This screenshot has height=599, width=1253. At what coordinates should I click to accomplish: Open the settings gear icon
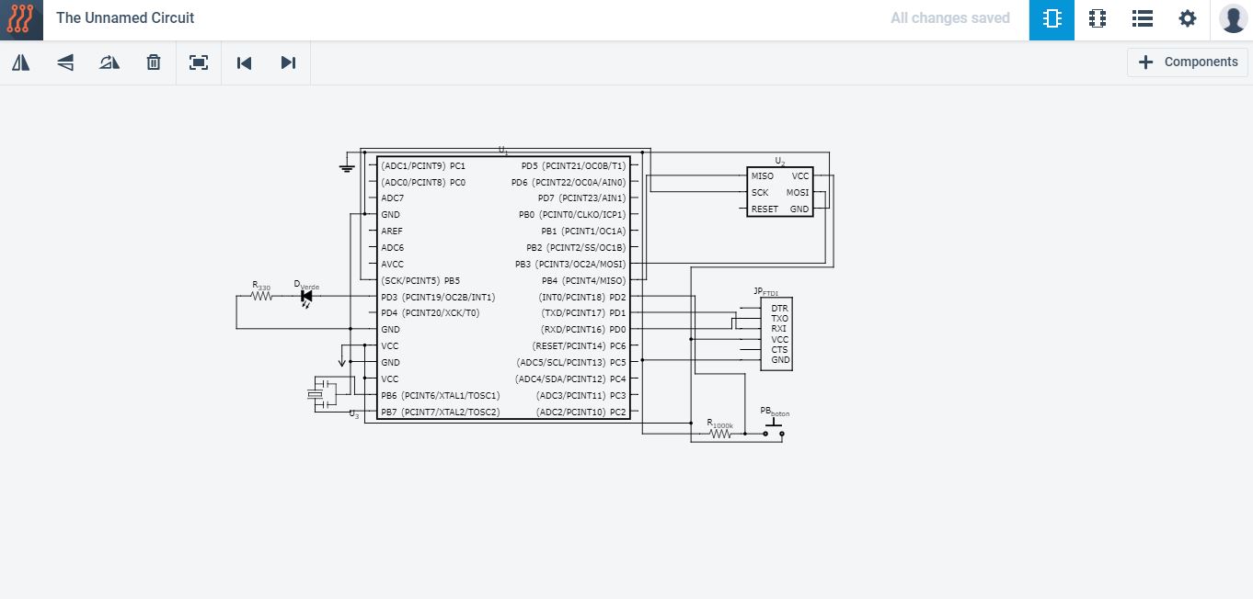click(1188, 19)
